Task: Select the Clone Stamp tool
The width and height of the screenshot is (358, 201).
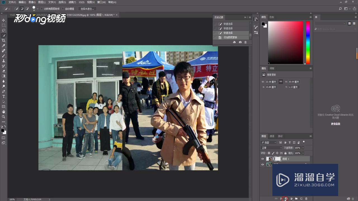Action: 4,61
